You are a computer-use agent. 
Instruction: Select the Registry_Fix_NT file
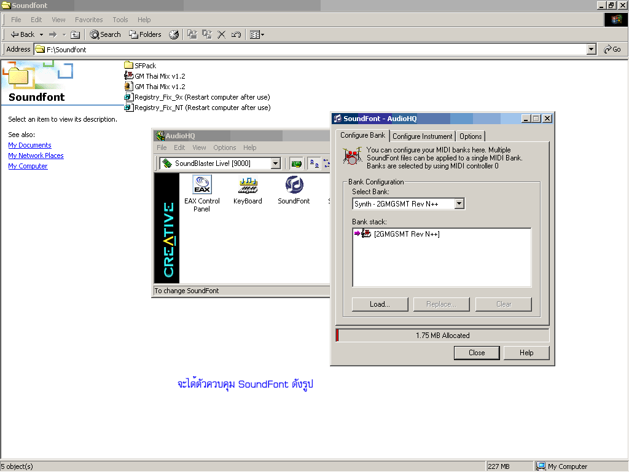[197, 107]
